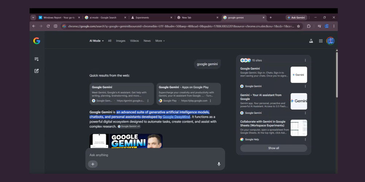Click the Show all button
Viewport: 365px width, 182px height.
273,148
